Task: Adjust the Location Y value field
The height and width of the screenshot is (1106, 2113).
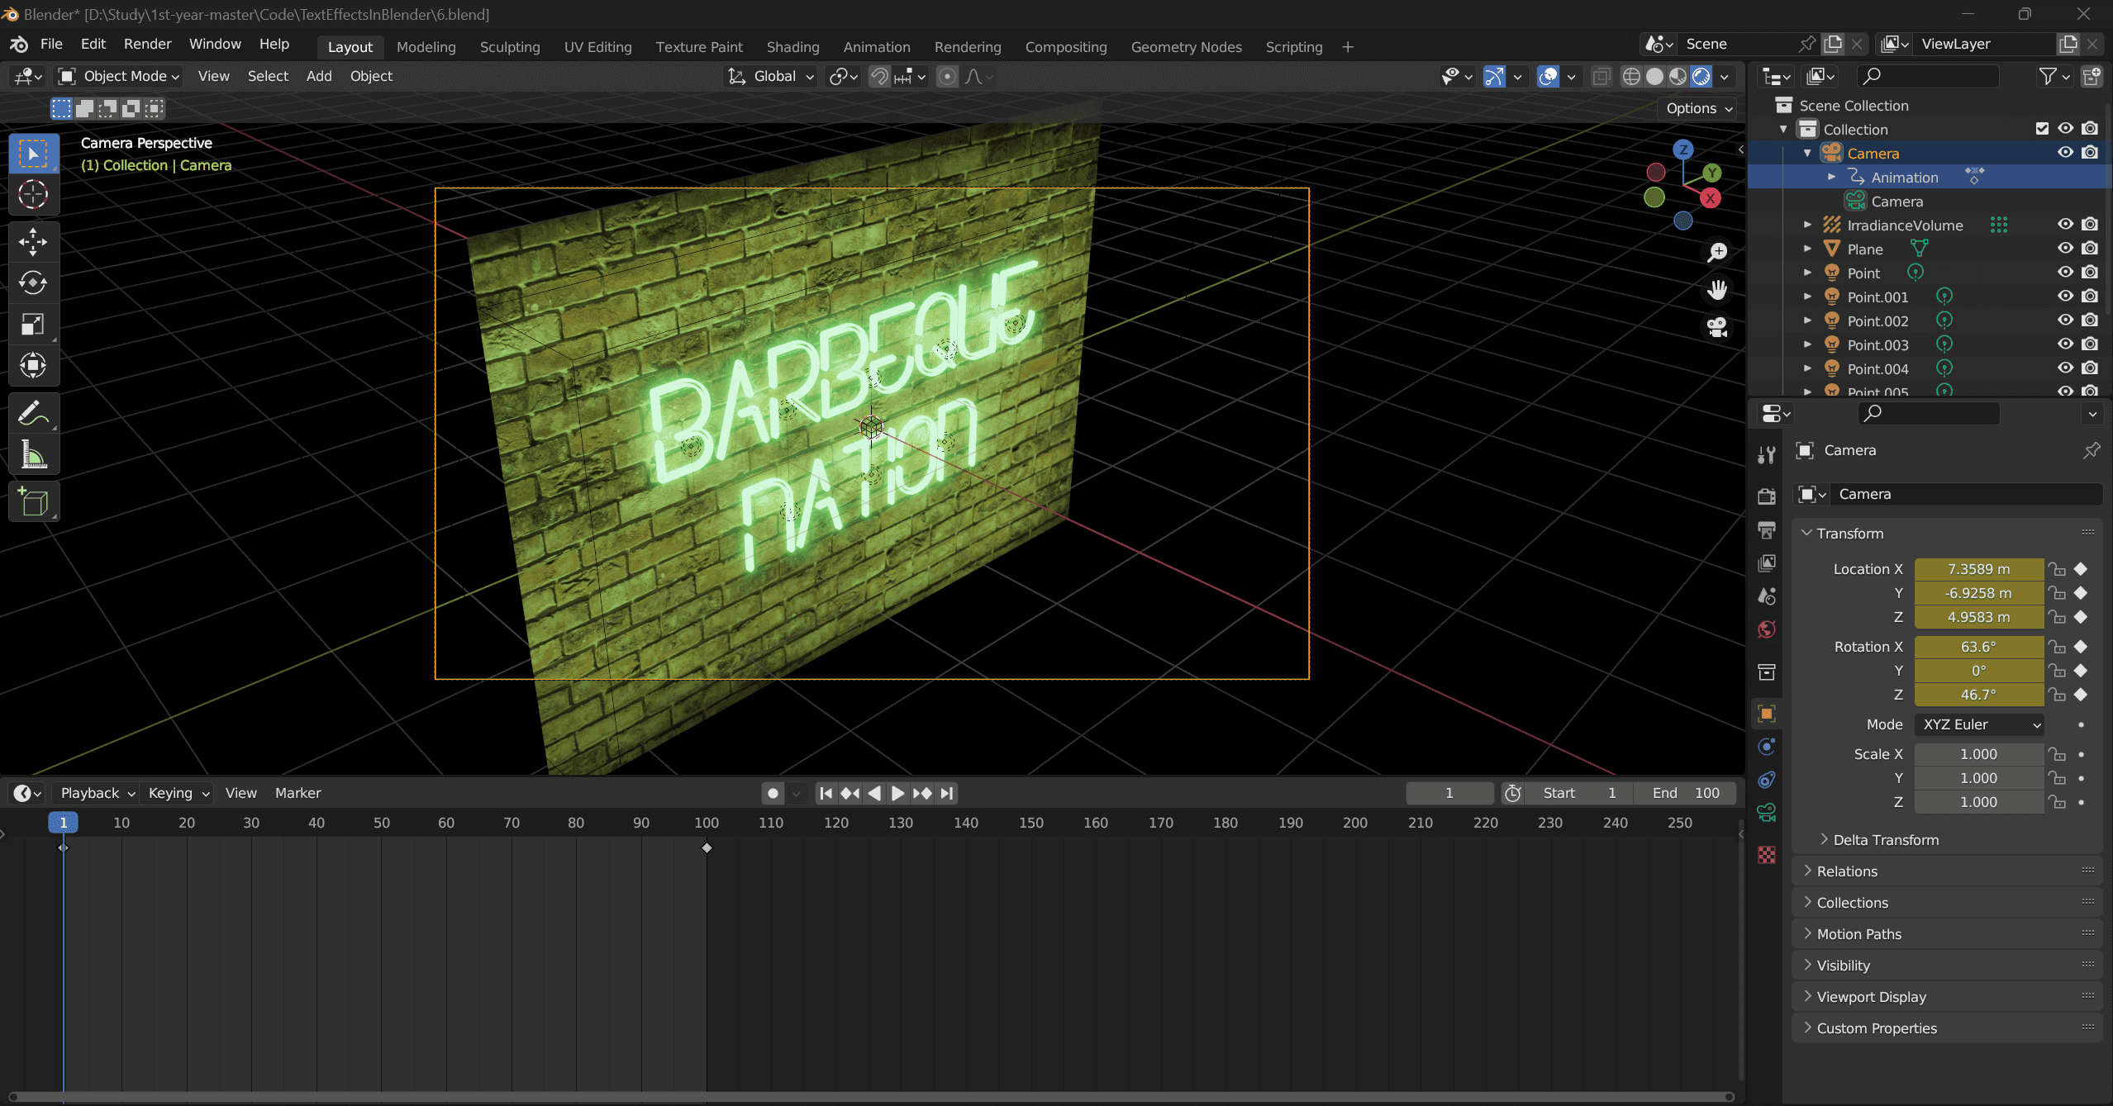Action: 1978,593
